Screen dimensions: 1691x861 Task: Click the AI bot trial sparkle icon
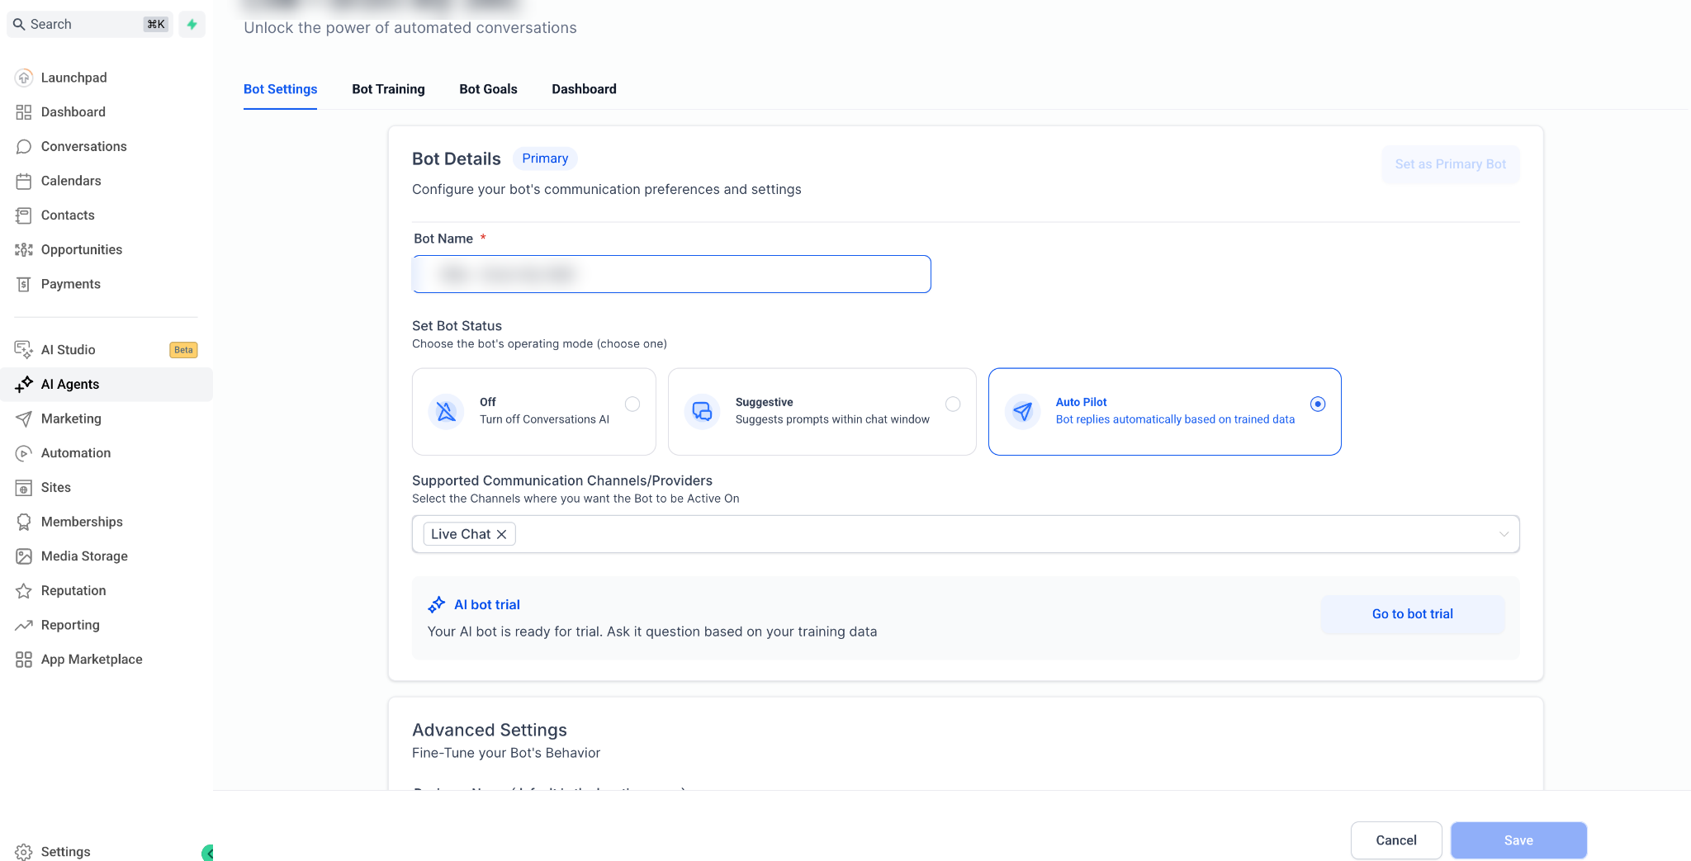[x=437, y=605]
